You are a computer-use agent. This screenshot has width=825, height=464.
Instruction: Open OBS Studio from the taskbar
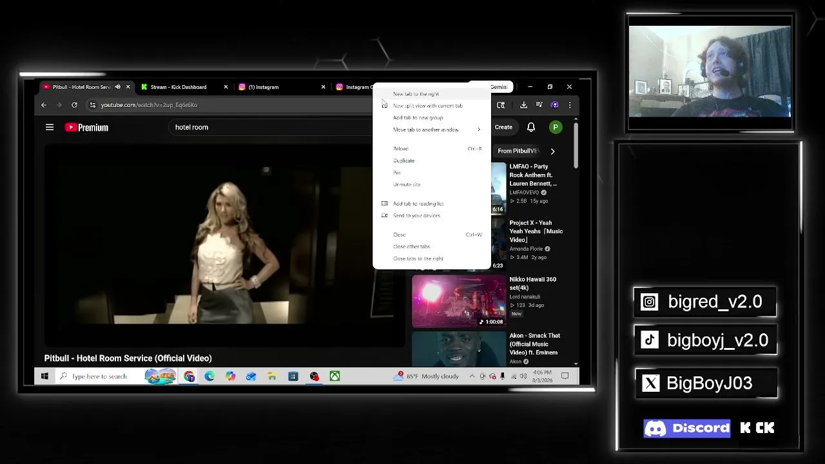(x=314, y=376)
